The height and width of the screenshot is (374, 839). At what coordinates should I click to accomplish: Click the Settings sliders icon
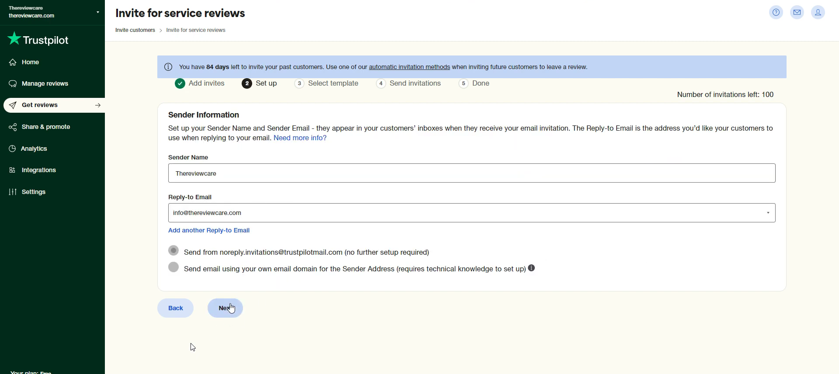[13, 192]
